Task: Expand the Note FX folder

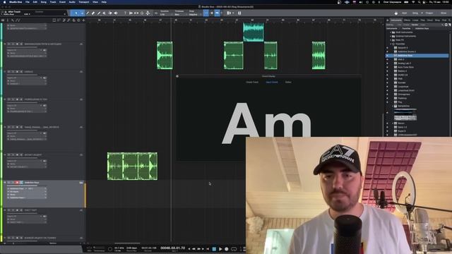Action: click(391, 40)
